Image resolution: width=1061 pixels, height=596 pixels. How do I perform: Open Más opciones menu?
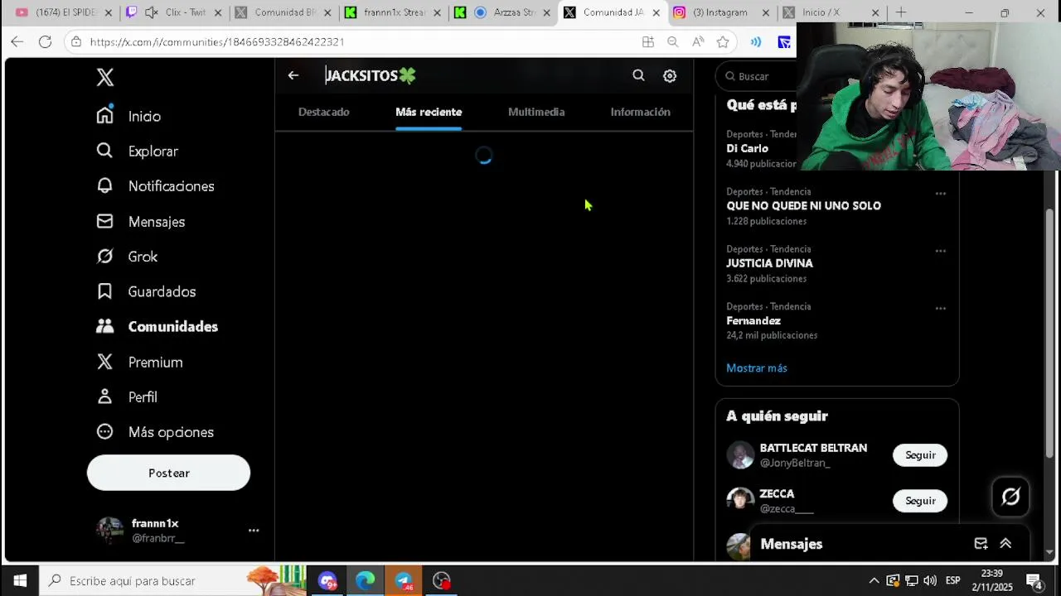pyautogui.click(x=154, y=432)
